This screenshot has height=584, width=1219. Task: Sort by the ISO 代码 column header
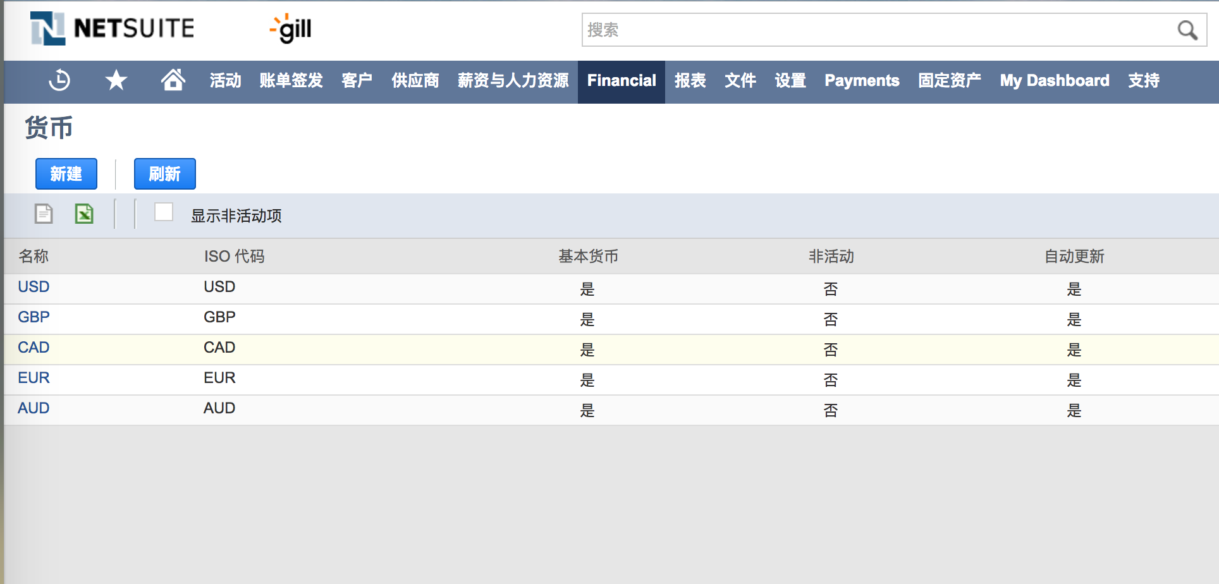(x=234, y=257)
